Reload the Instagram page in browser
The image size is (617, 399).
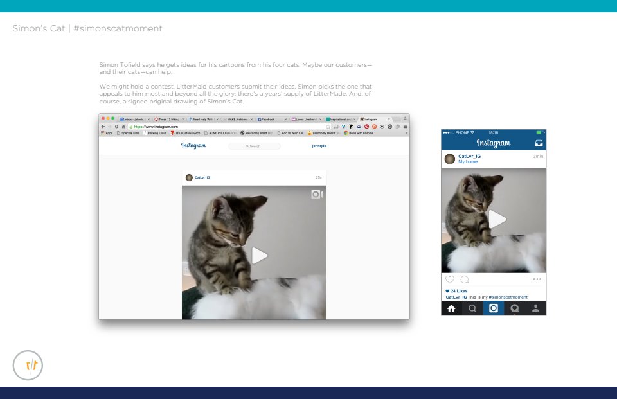(116, 127)
